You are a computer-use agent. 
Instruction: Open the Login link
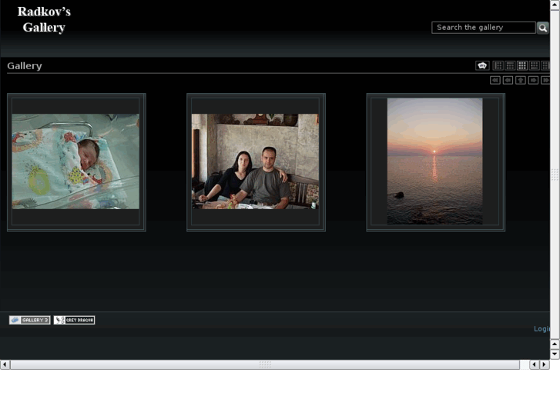click(542, 329)
